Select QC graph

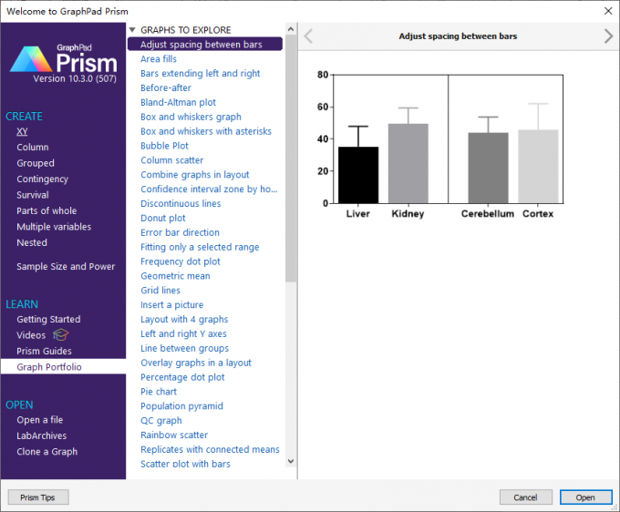(x=161, y=421)
